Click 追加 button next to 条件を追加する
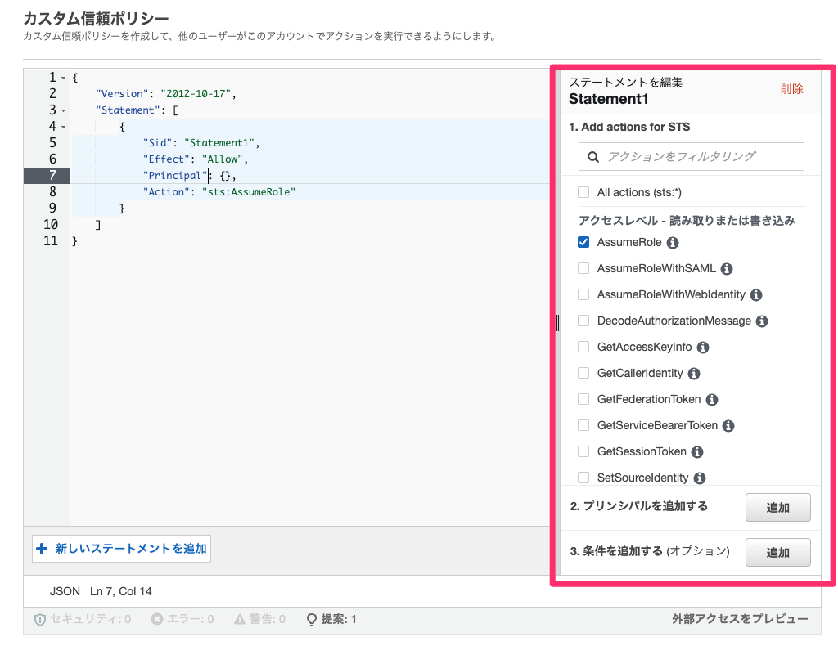This screenshot has width=838, height=646. tap(778, 553)
